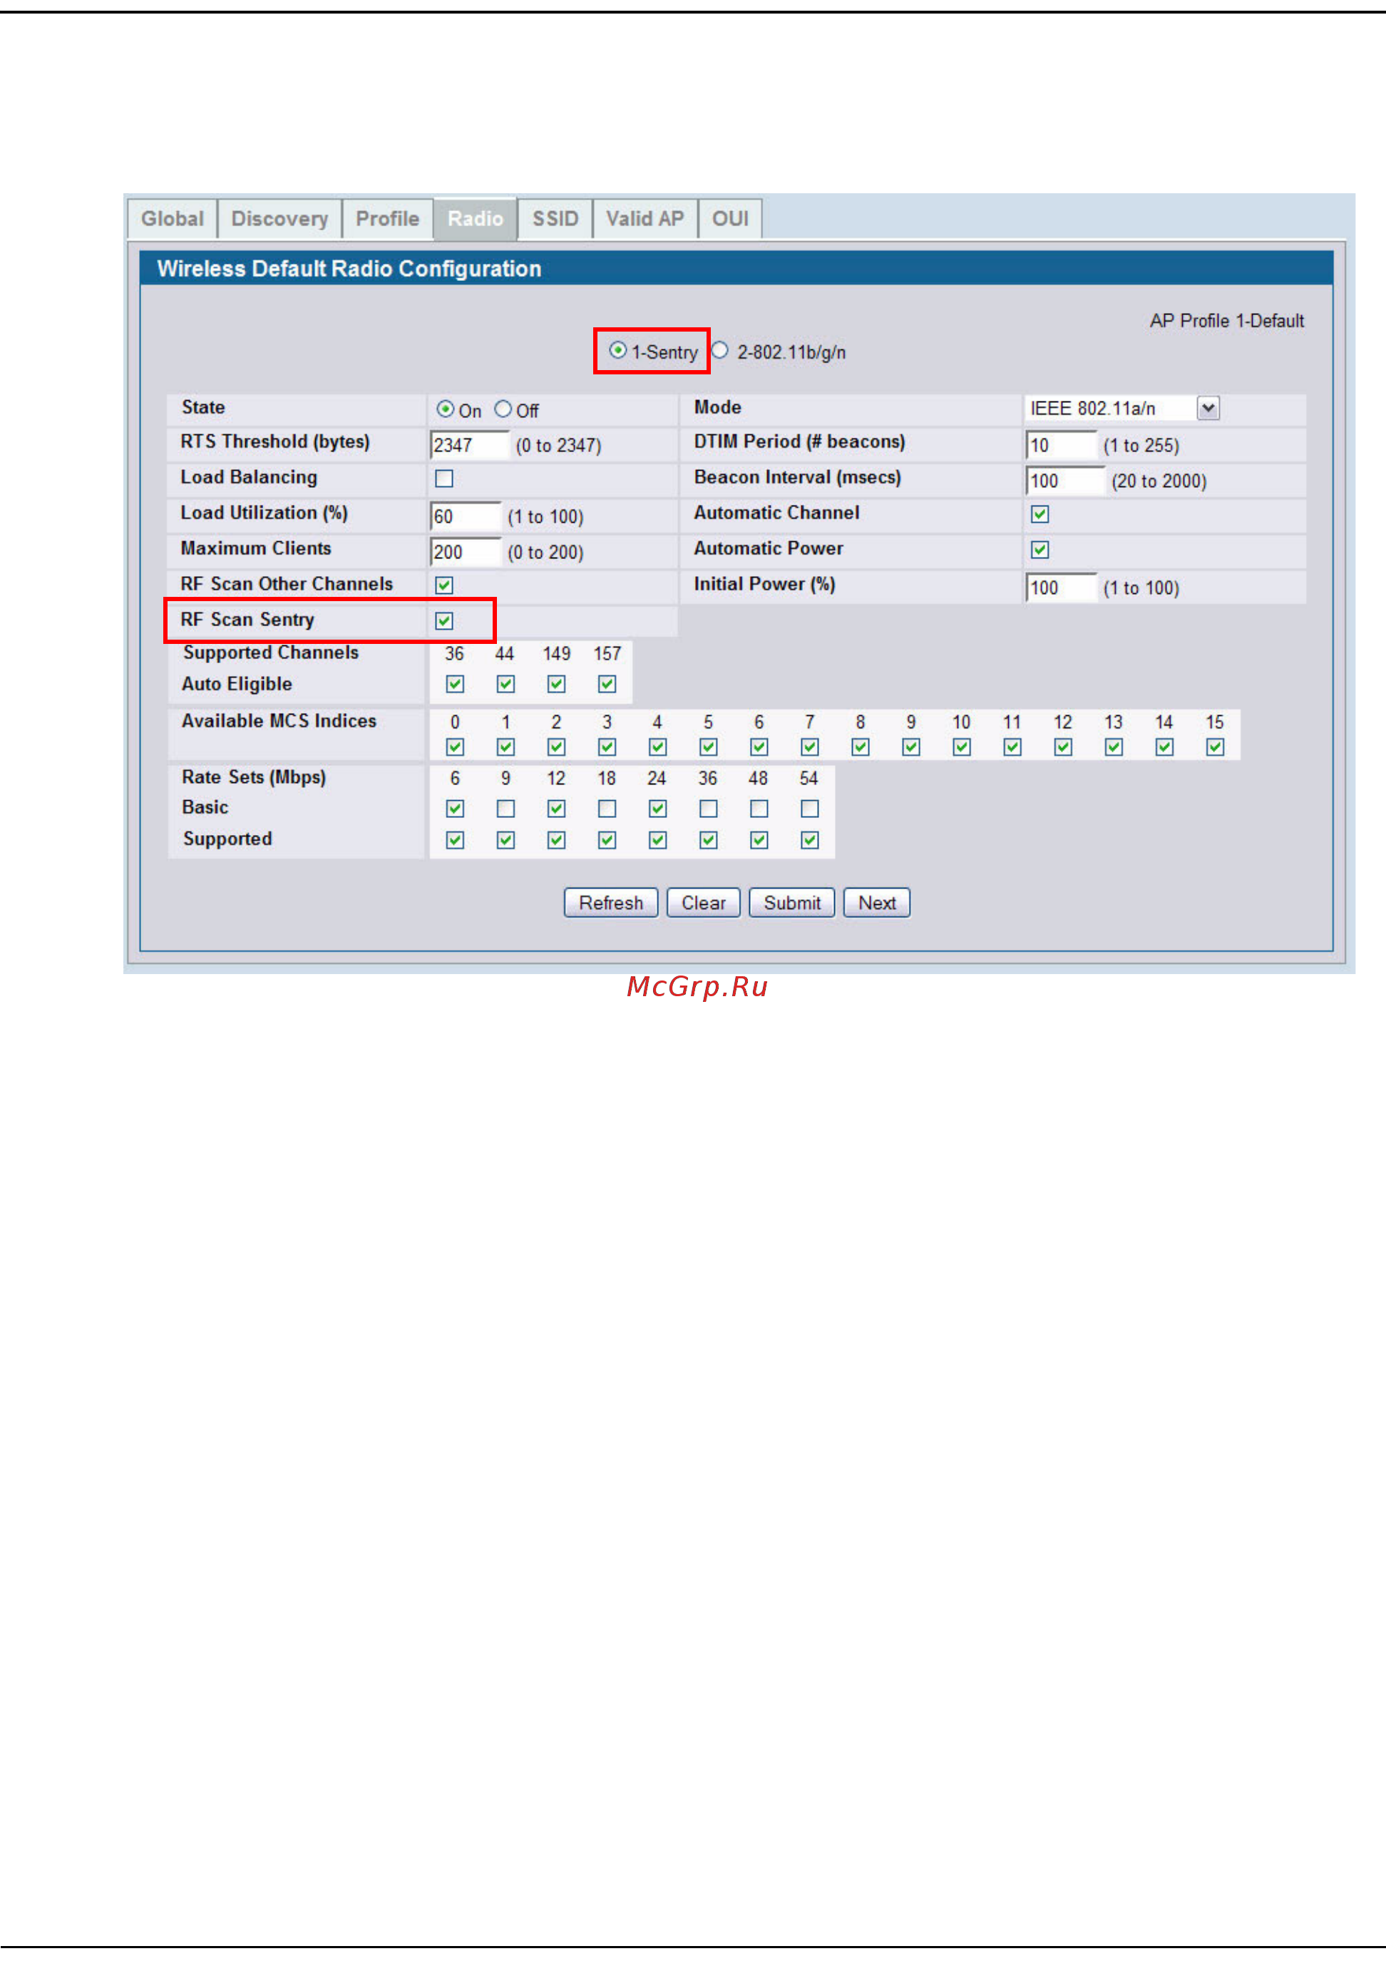Click the AP Profile 1-Default label
1386x1971 pixels.
coord(1226,321)
